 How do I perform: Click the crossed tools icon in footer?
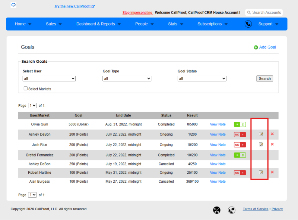point(217,210)
